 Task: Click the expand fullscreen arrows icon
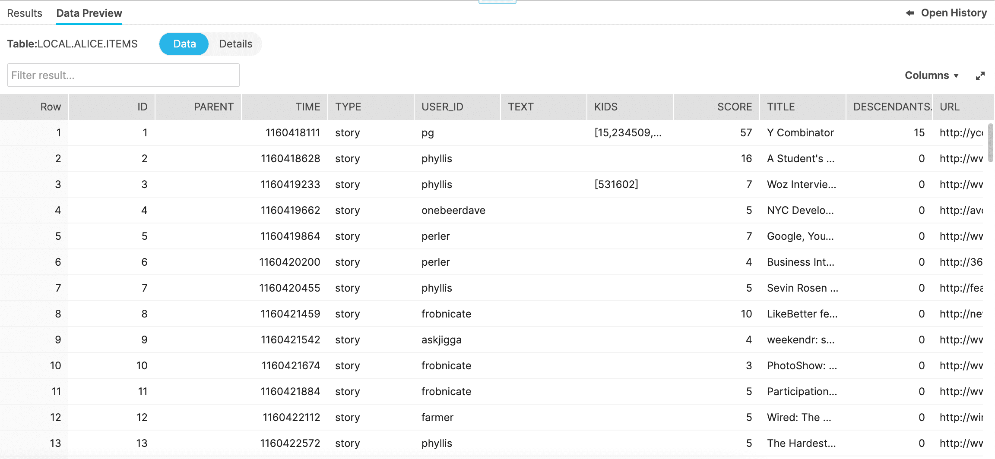pos(980,76)
